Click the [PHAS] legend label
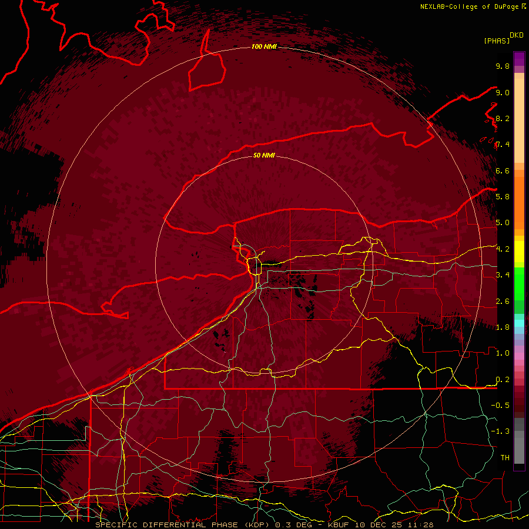 click(497, 41)
